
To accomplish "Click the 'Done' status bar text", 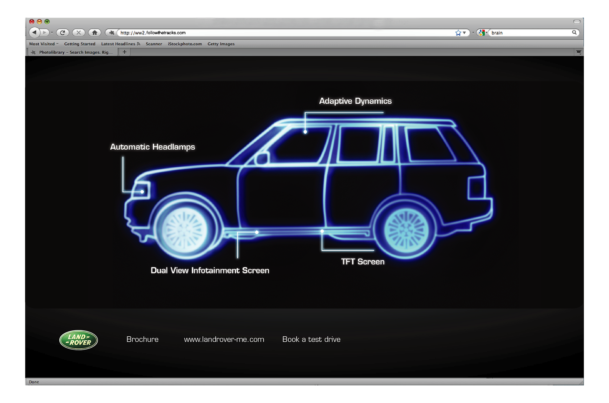I will (x=34, y=382).
